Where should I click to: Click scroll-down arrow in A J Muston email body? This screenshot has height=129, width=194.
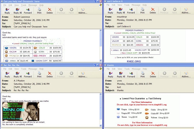101,125
